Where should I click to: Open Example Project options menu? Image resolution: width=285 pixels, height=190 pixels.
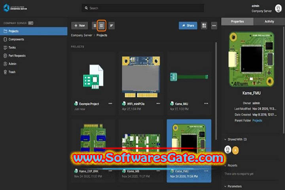point(110,104)
